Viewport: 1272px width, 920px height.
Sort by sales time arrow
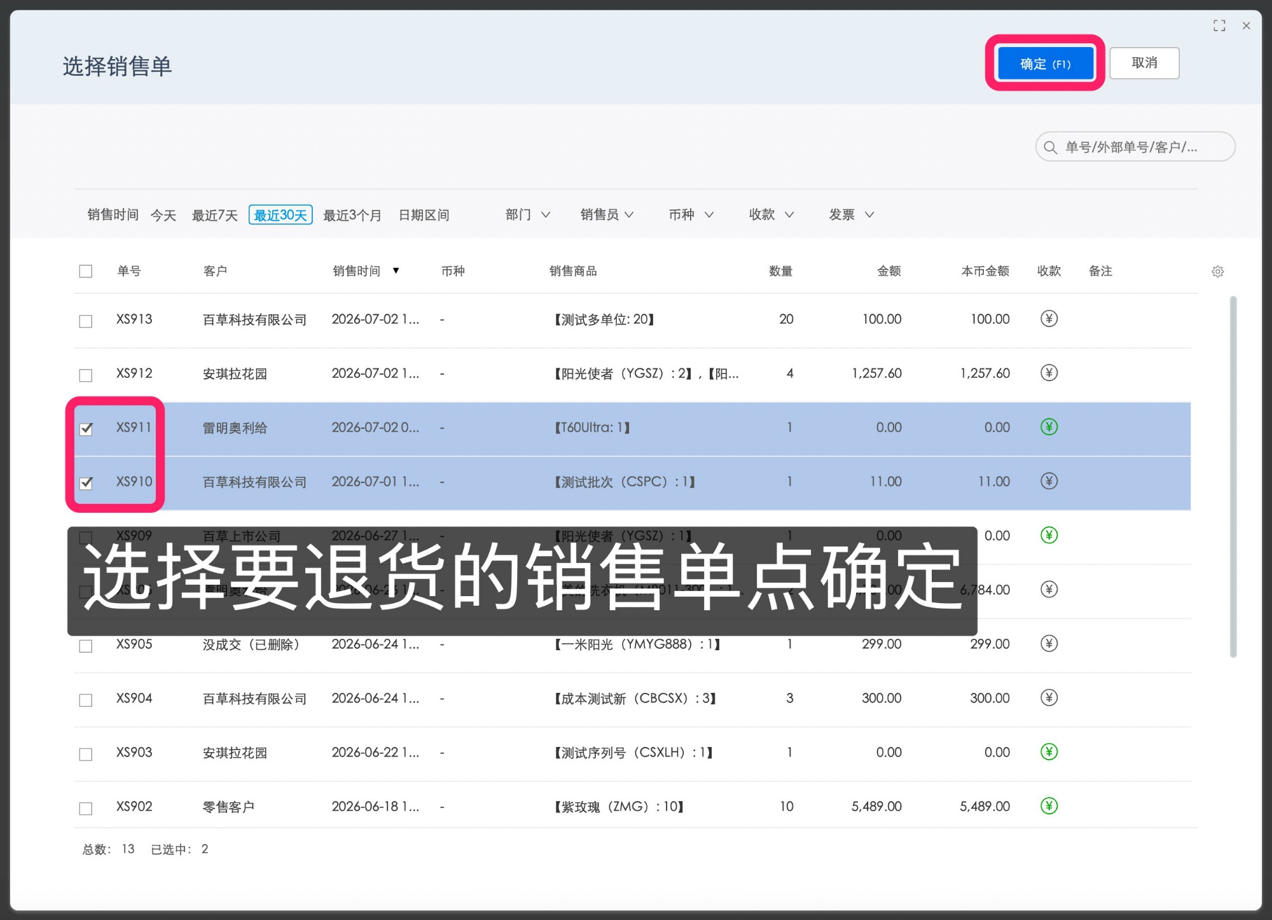tap(396, 271)
